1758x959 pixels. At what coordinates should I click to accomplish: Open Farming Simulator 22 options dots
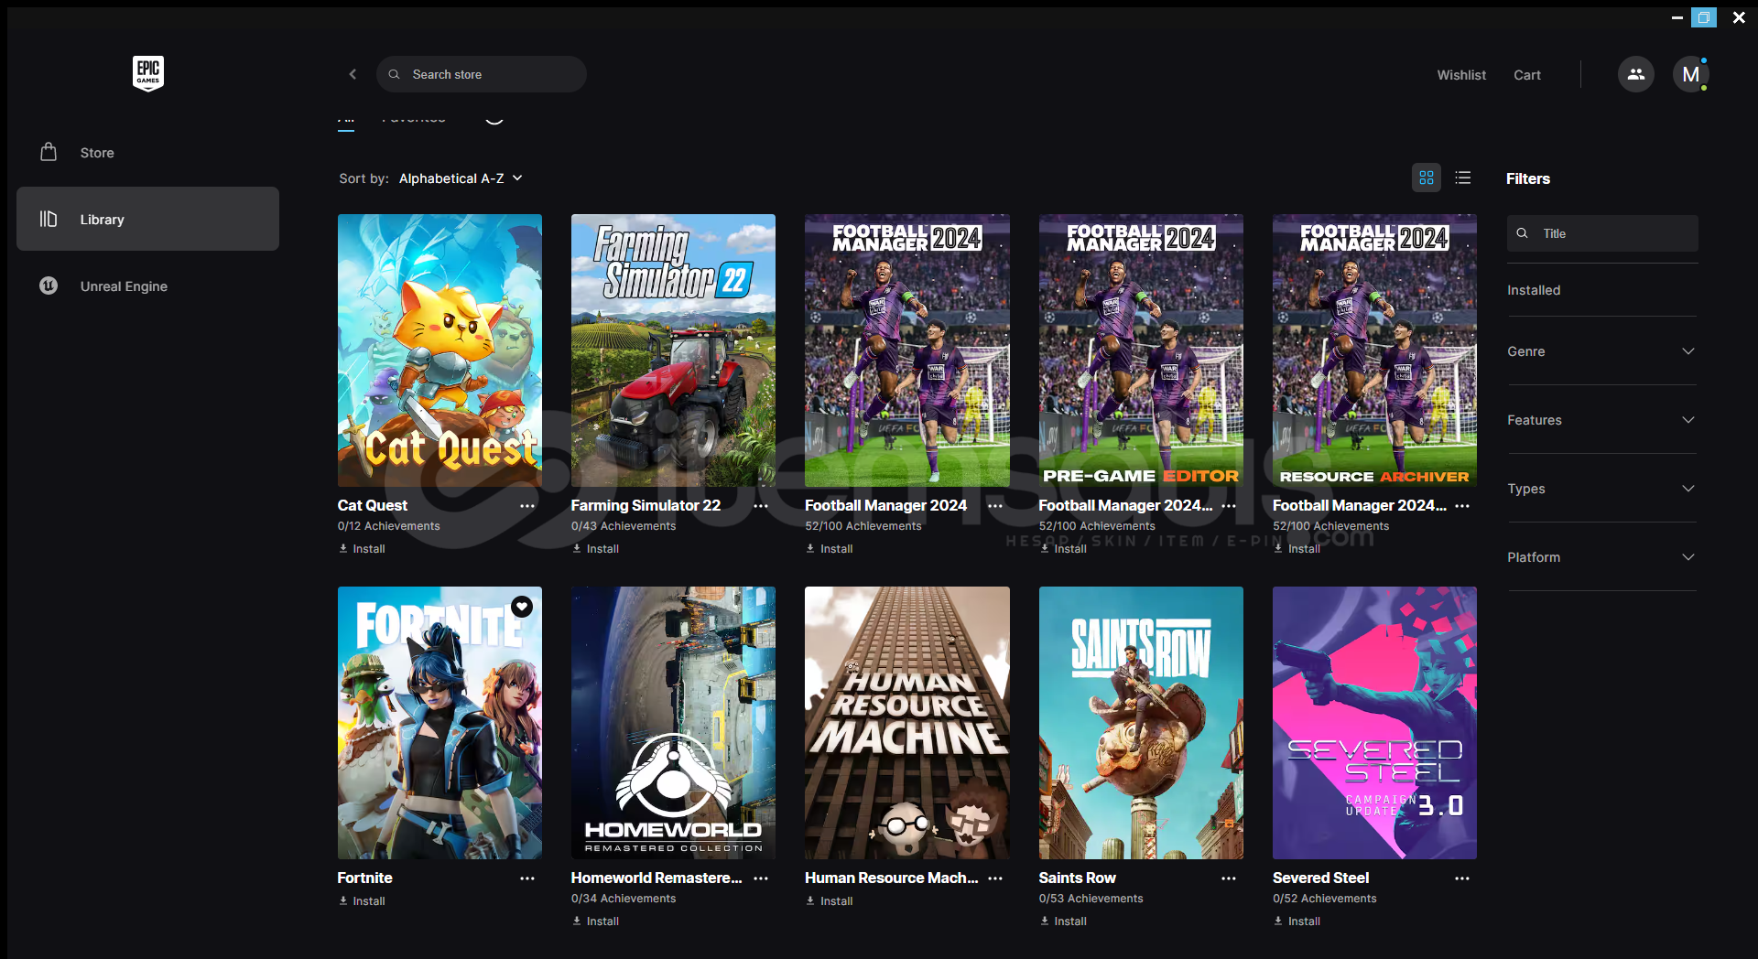point(761,506)
